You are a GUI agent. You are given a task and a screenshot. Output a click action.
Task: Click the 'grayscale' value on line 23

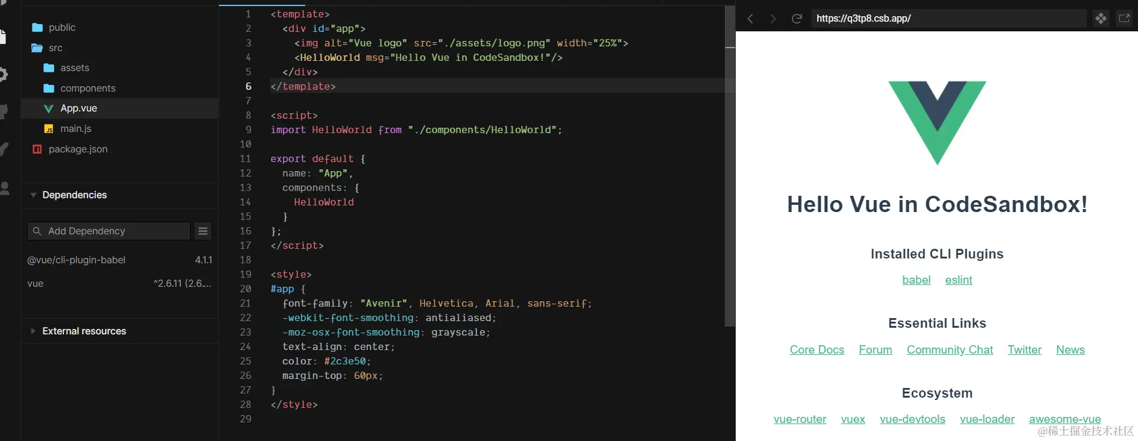click(x=458, y=333)
